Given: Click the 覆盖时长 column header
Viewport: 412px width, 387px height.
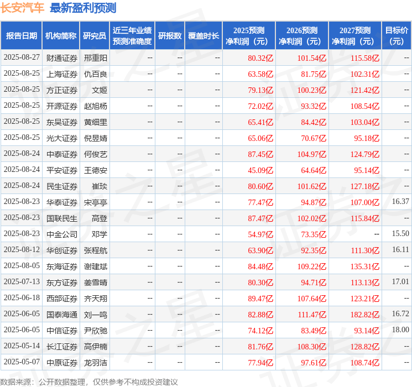Looking at the screenshot, I should coord(204,35).
